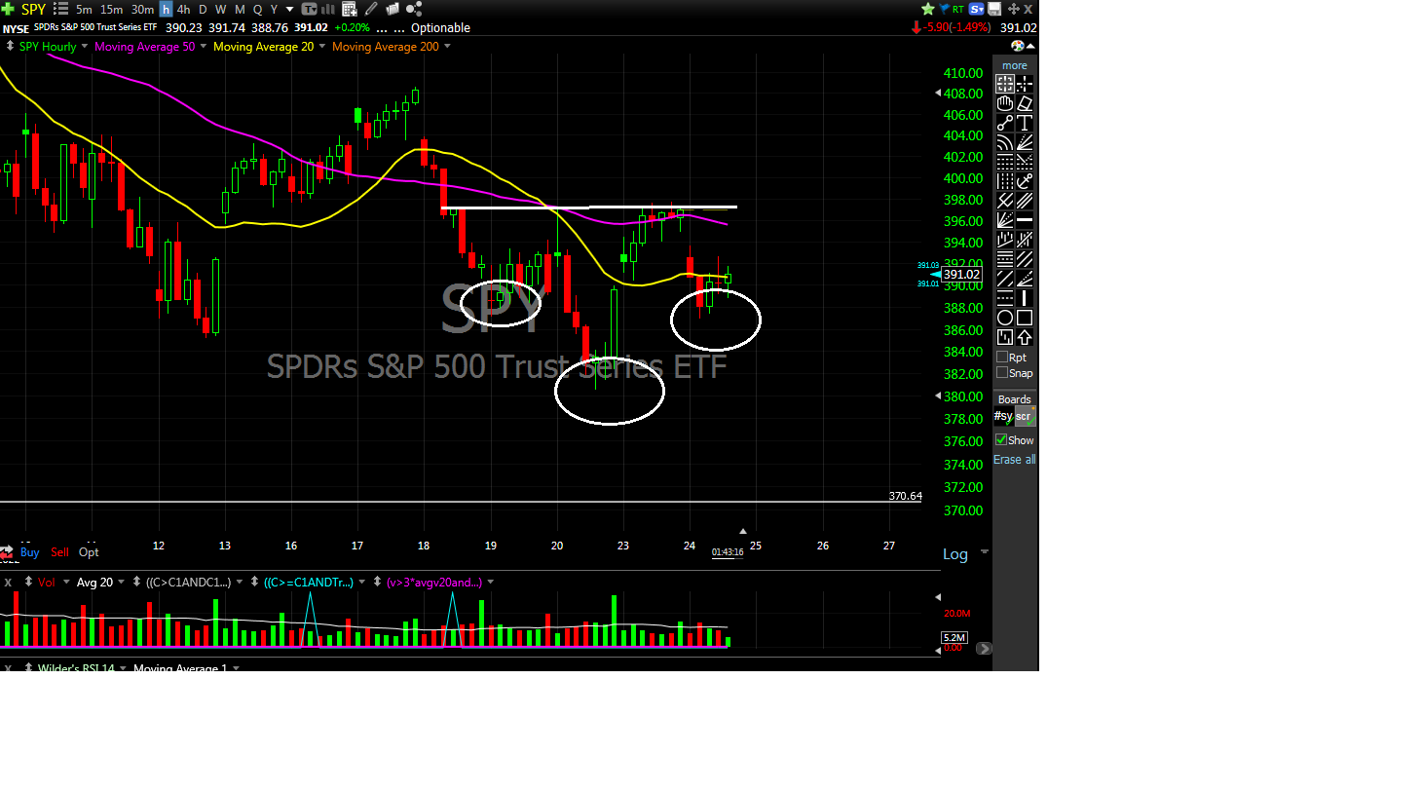Image resolution: width=1421 pixels, height=792 pixels.
Task: Enable the Snap checkbox
Action: click(1002, 372)
